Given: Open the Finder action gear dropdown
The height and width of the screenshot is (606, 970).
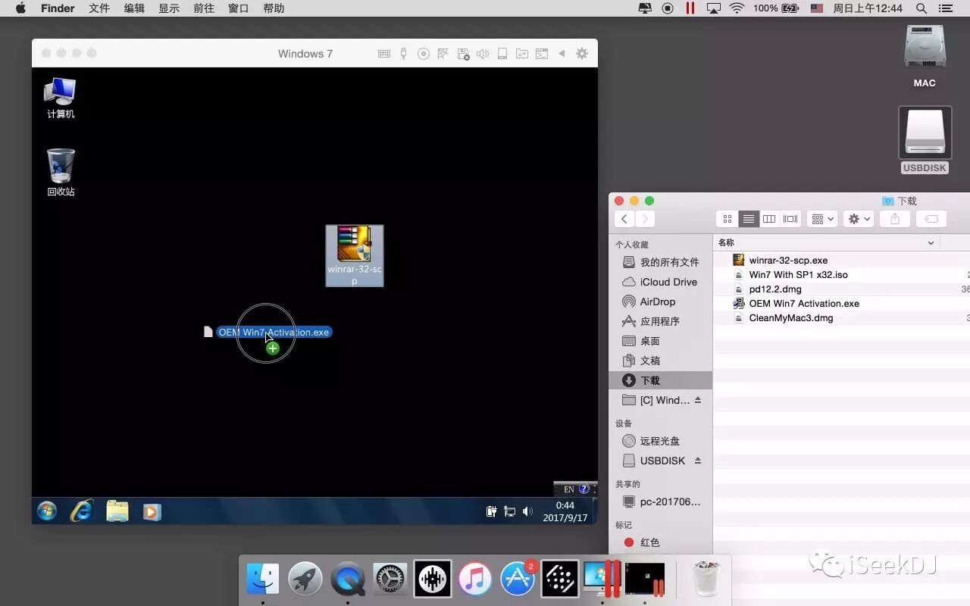Looking at the screenshot, I should pyautogui.click(x=859, y=219).
